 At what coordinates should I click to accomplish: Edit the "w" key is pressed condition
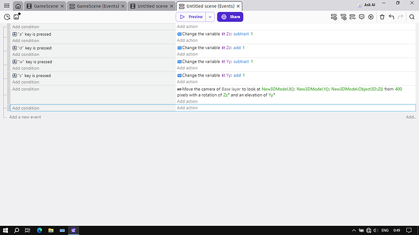(x=32, y=62)
